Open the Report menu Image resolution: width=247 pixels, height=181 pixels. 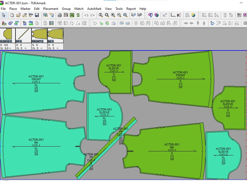pos(131,9)
